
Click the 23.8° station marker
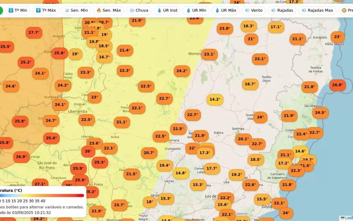[x=224, y=29]
